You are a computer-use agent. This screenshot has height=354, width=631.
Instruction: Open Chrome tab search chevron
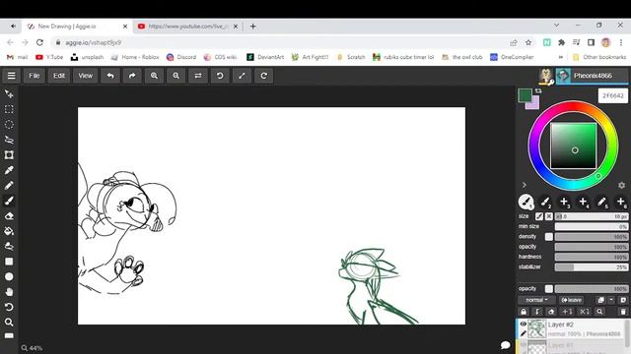pos(556,26)
